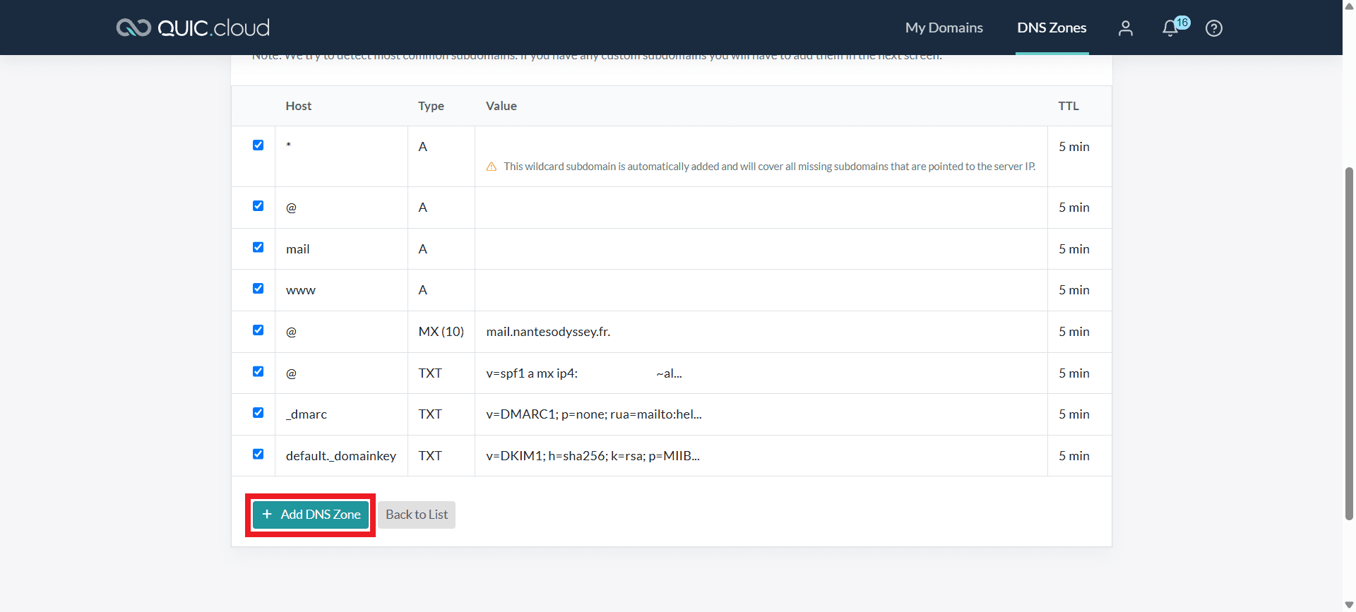
Task: Open the help question mark icon
Action: pos(1214,28)
